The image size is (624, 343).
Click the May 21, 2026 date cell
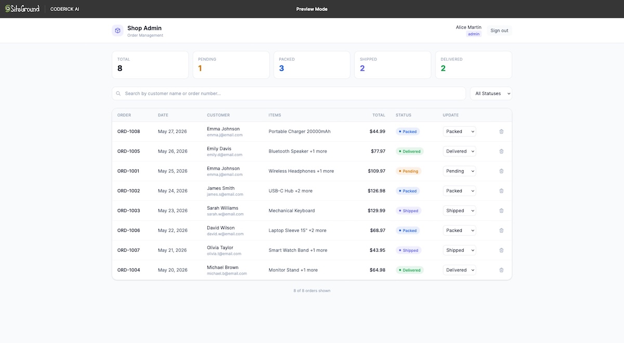173,250
